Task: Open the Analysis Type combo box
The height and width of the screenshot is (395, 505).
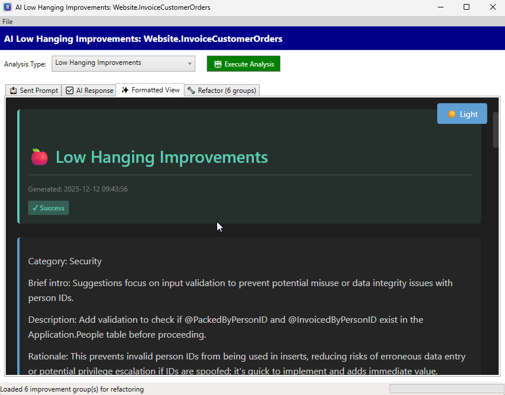Action: [123, 64]
